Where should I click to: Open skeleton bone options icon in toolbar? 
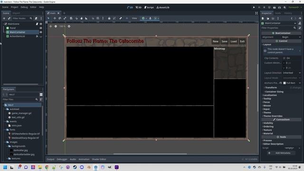tap(121, 18)
